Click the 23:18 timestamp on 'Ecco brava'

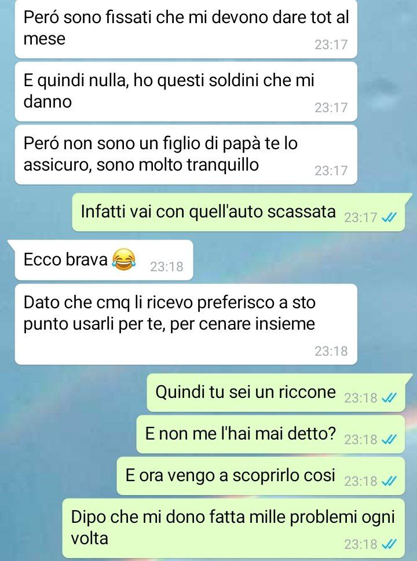point(167,267)
